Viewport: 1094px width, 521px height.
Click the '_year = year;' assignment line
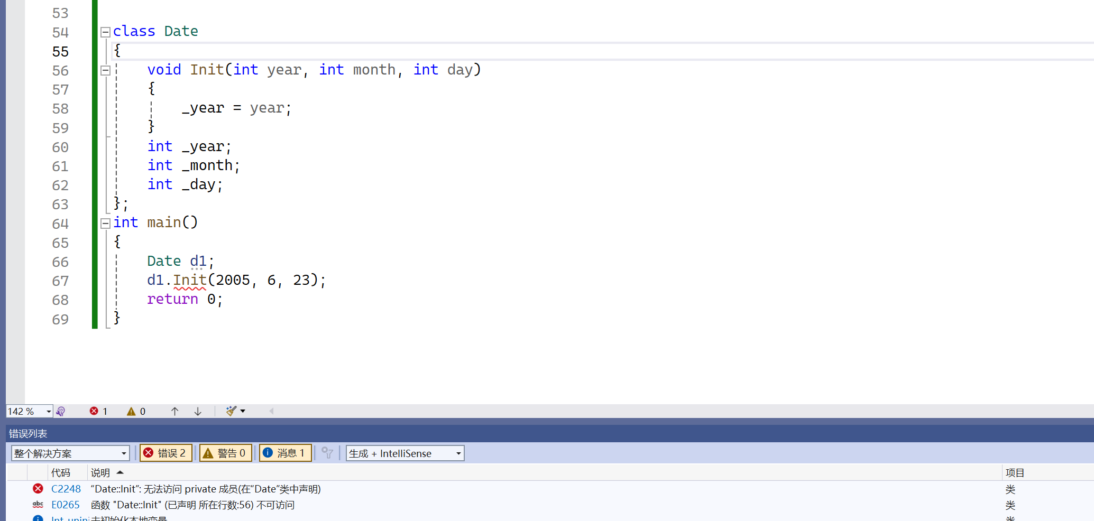tap(236, 108)
